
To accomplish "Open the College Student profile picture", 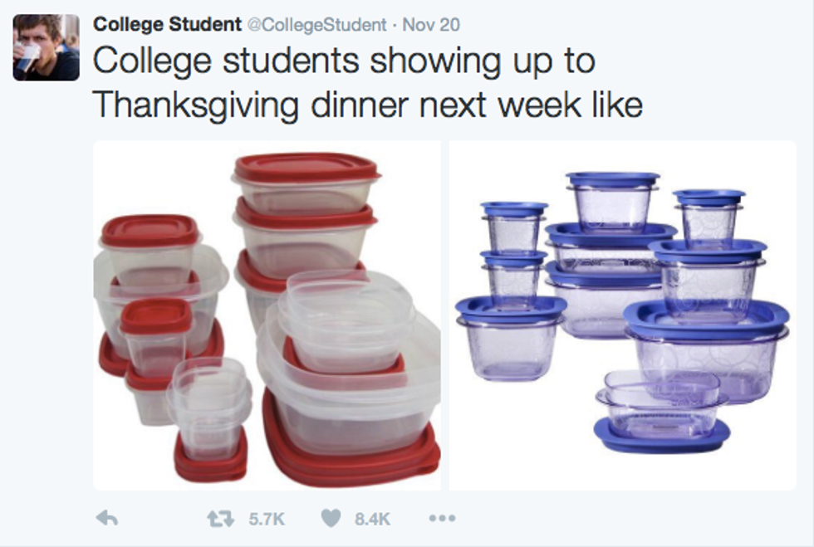I will point(46,47).
